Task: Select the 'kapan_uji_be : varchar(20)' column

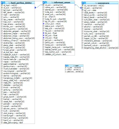Action: click(96, 38)
